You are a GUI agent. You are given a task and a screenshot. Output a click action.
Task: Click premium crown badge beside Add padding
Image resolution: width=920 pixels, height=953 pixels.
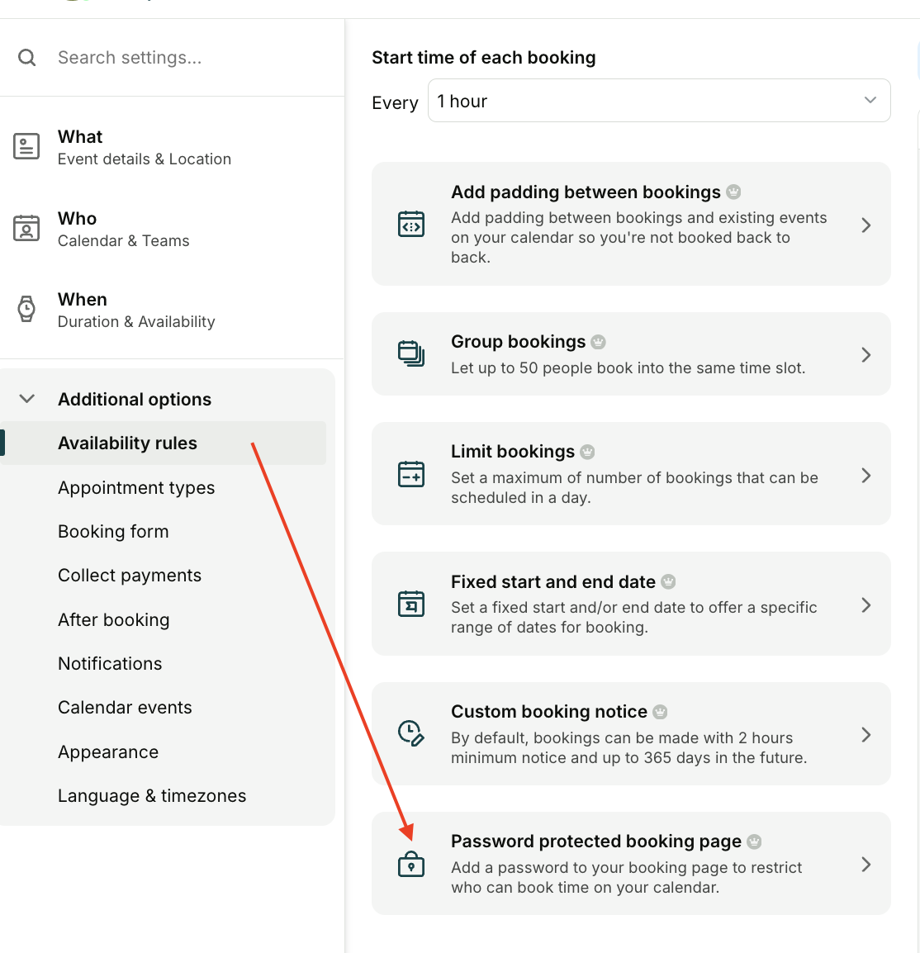733,192
